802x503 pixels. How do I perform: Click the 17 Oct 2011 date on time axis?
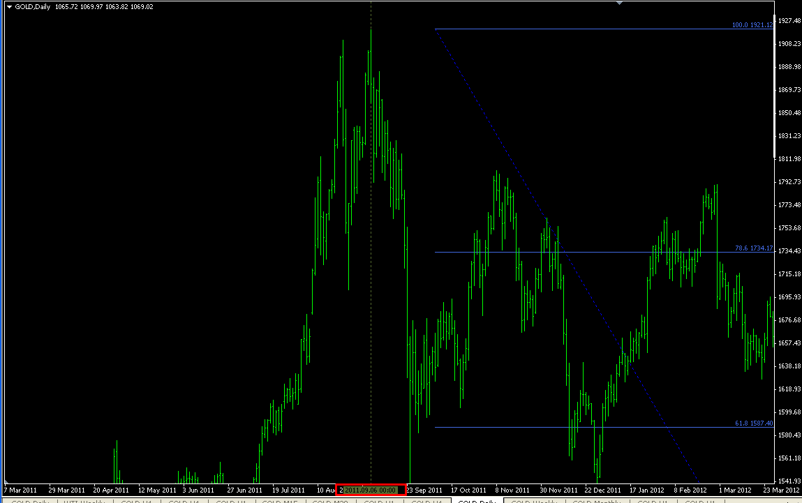click(468, 490)
